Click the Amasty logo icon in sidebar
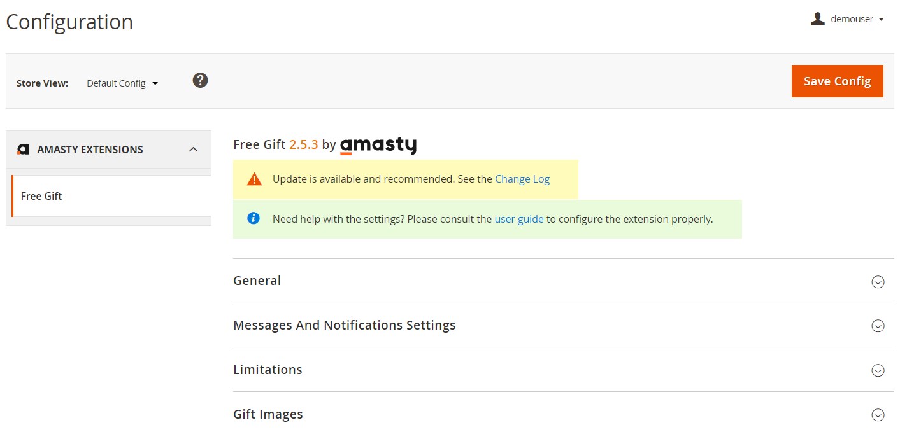 (x=24, y=150)
